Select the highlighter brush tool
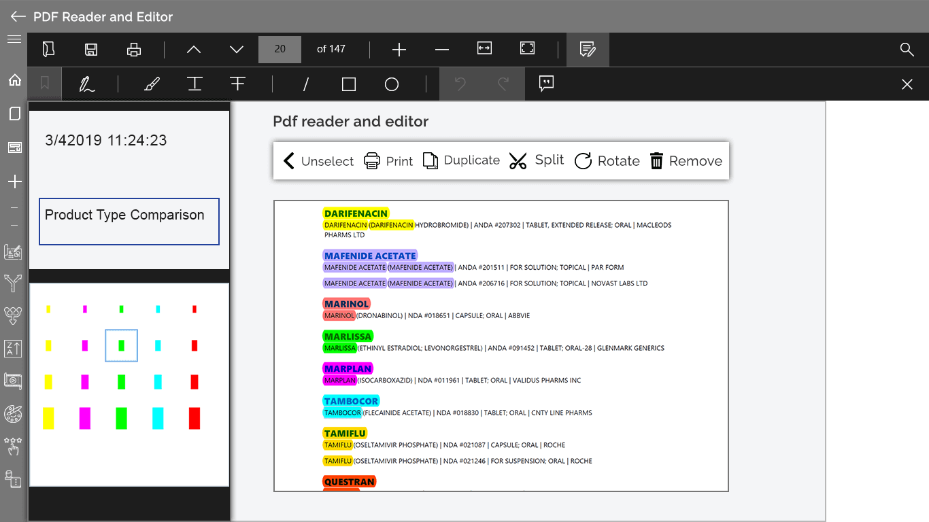The width and height of the screenshot is (929, 522). point(152,84)
